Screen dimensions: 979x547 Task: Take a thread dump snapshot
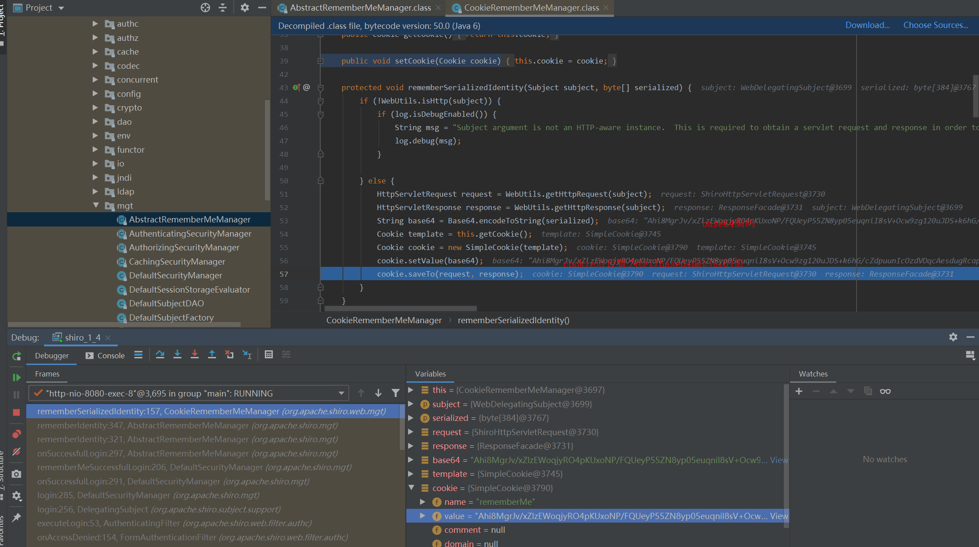pyautogui.click(x=16, y=474)
